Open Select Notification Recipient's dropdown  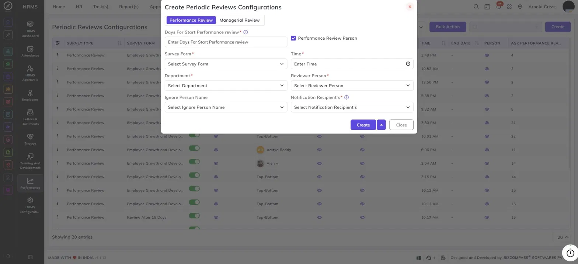pyautogui.click(x=352, y=107)
